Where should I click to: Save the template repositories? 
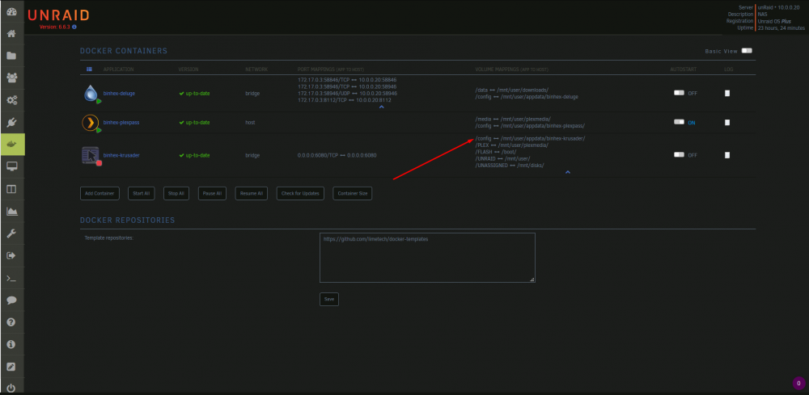329,299
